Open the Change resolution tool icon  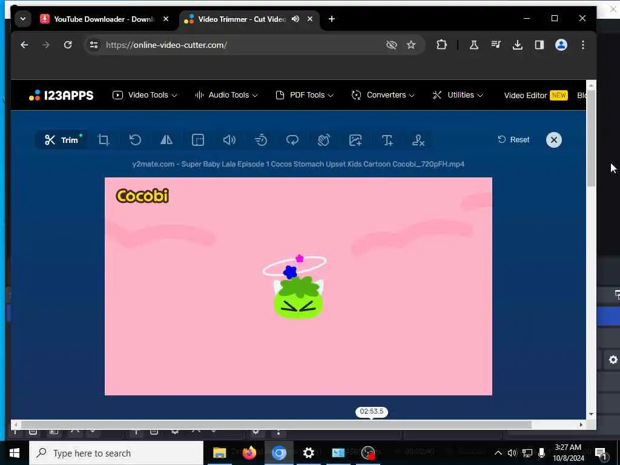pyautogui.click(x=198, y=140)
